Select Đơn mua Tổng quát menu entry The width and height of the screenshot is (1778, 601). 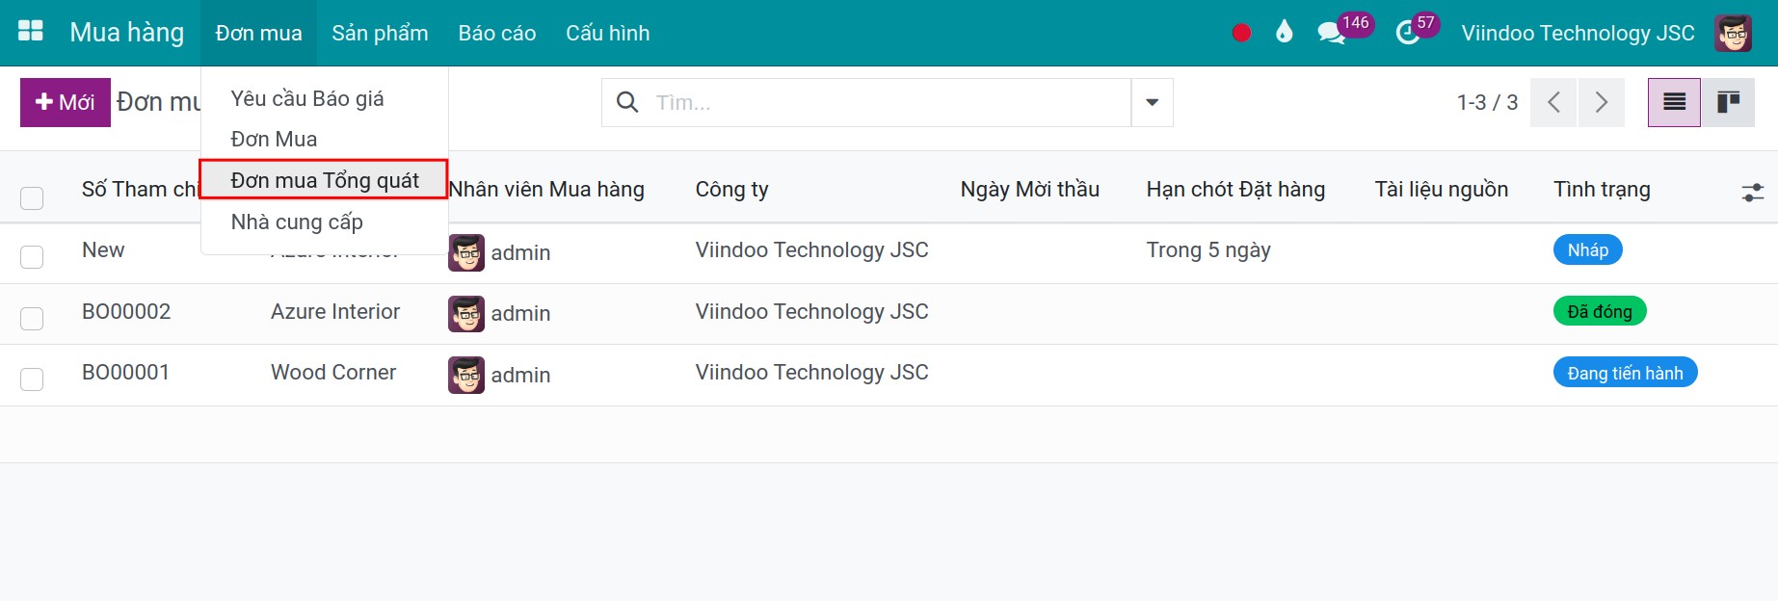pos(325,180)
